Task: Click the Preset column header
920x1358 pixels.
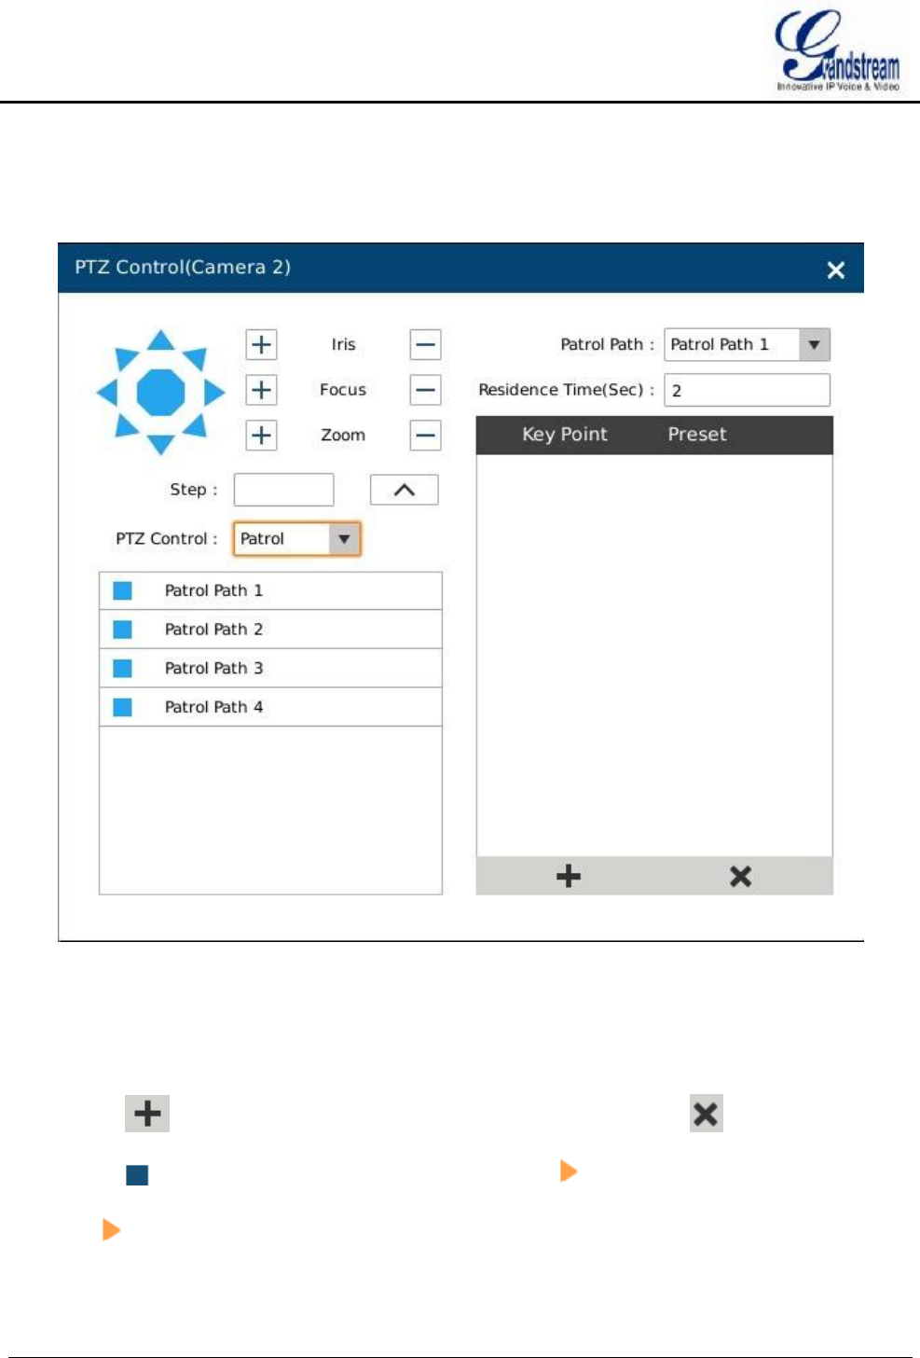Action: (697, 435)
